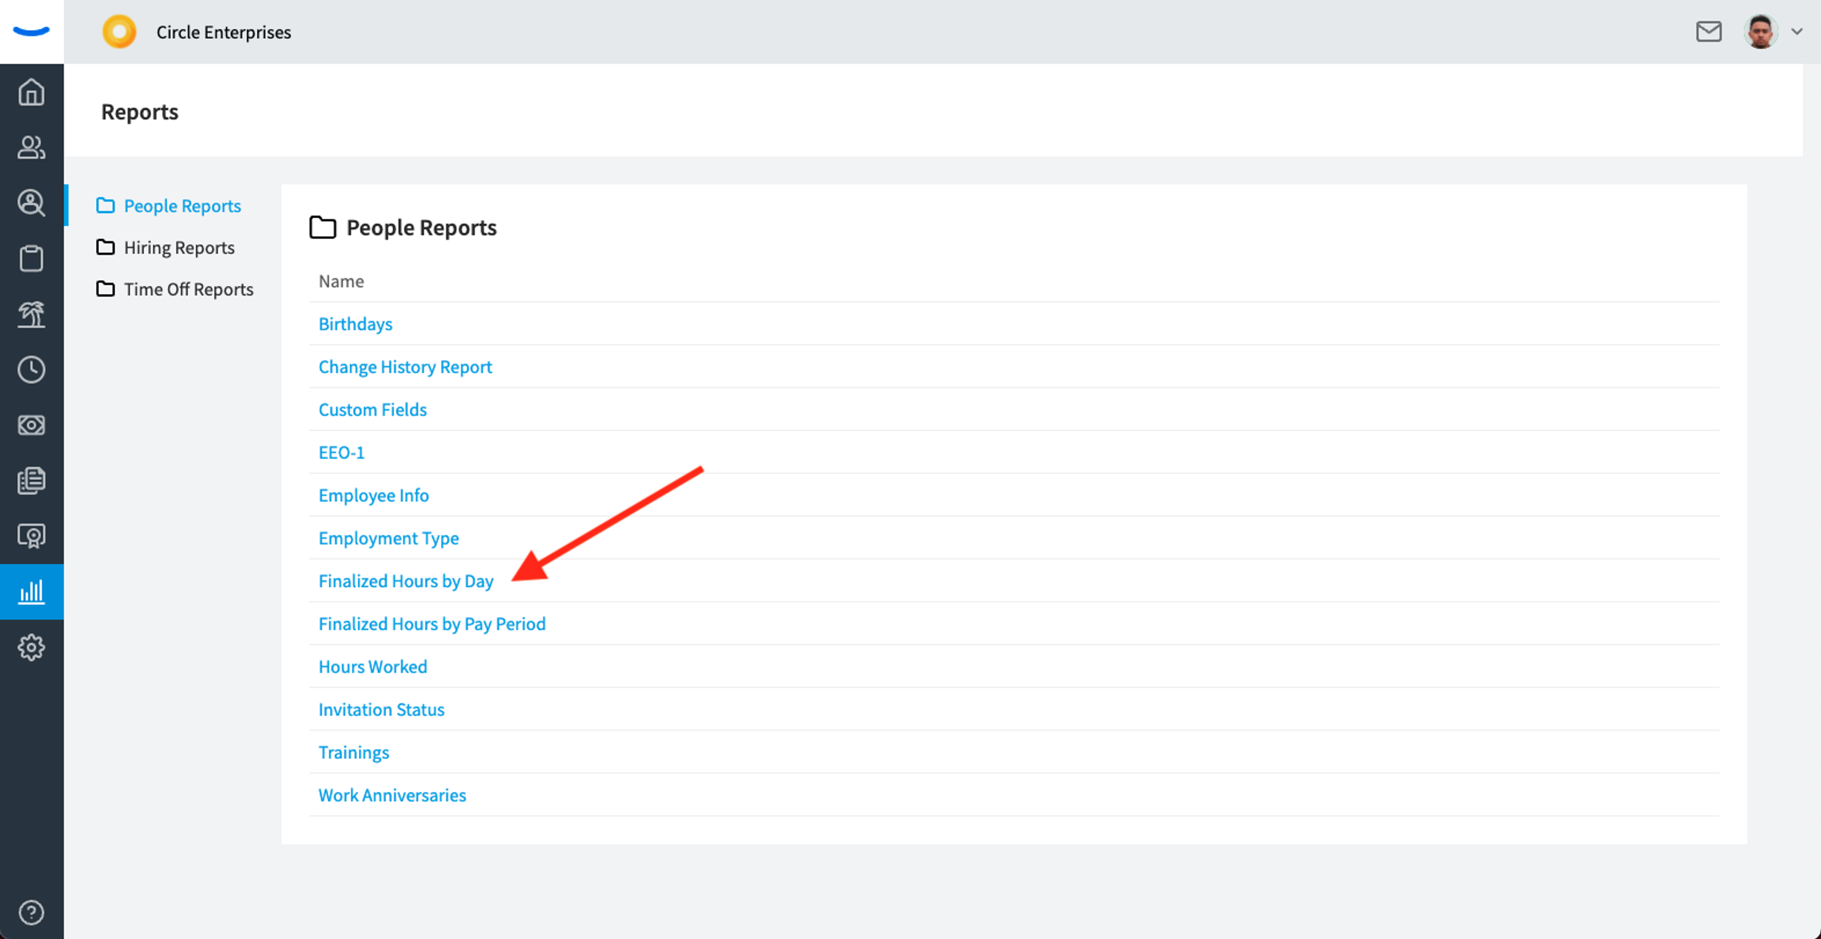The height and width of the screenshot is (939, 1821).
Task: Open the money payroll sidebar icon
Action: tap(31, 425)
